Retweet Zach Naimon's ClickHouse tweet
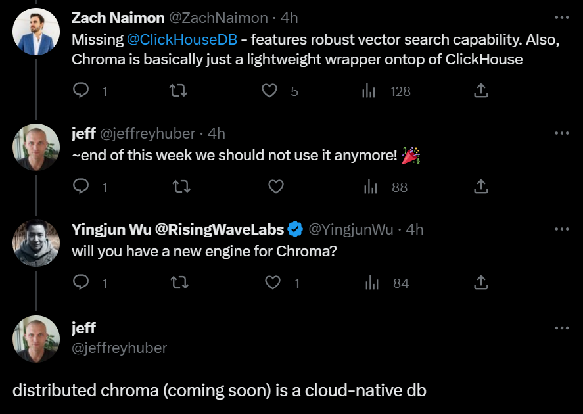 click(x=177, y=91)
